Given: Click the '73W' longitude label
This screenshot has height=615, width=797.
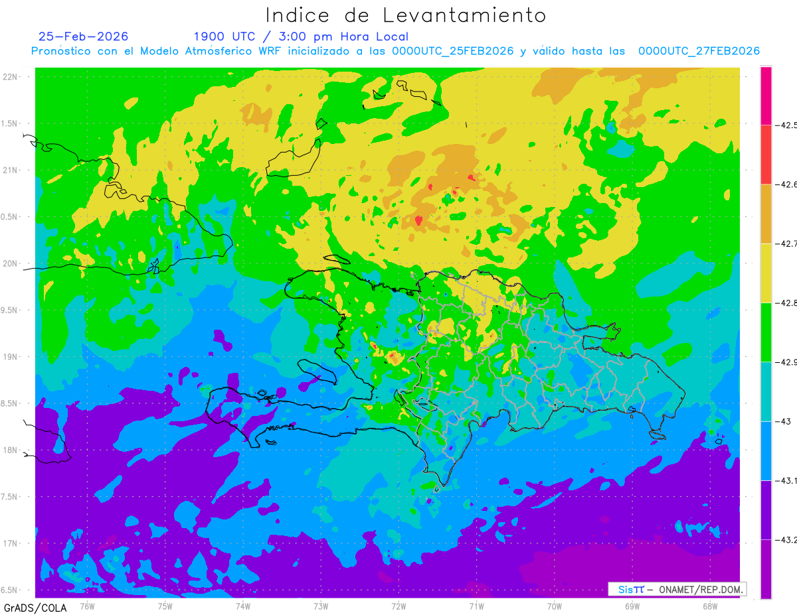Looking at the screenshot, I should pyautogui.click(x=321, y=606).
